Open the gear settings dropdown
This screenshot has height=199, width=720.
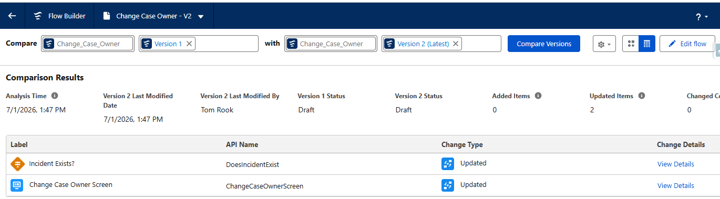tap(604, 44)
